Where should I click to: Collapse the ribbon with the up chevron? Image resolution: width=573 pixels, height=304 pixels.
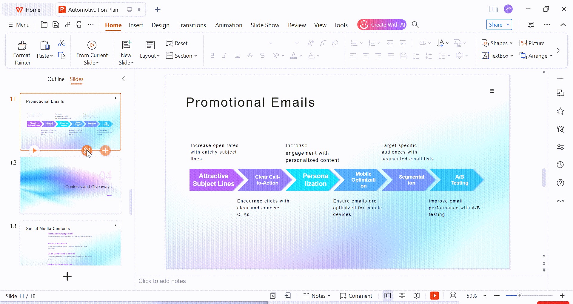[563, 25]
